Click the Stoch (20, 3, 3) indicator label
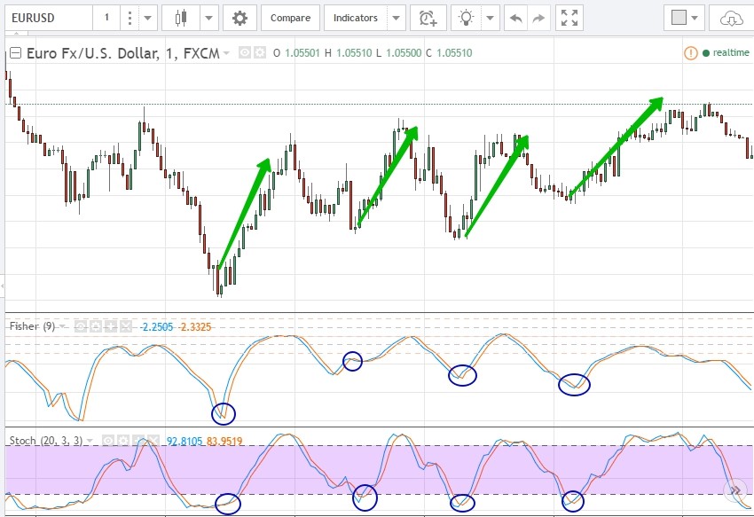 [x=46, y=441]
